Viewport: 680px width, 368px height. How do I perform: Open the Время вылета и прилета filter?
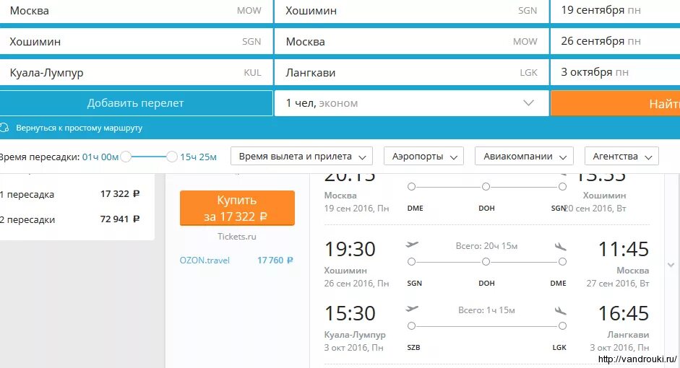pyautogui.click(x=302, y=157)
